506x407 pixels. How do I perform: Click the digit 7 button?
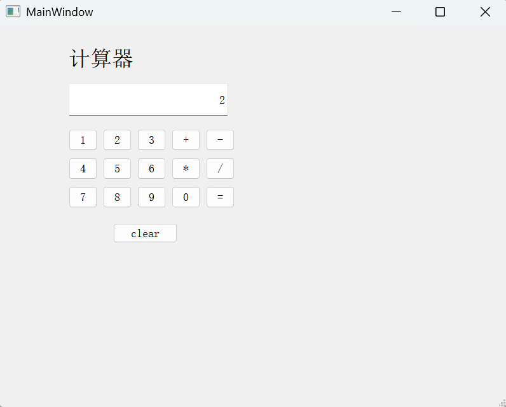pyautogui.click(x=83, y=197)
